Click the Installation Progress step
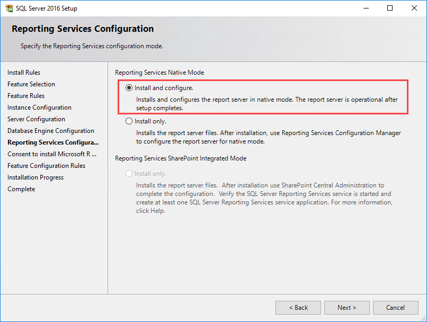The image size is (427, 322). [x=35, y=177]
